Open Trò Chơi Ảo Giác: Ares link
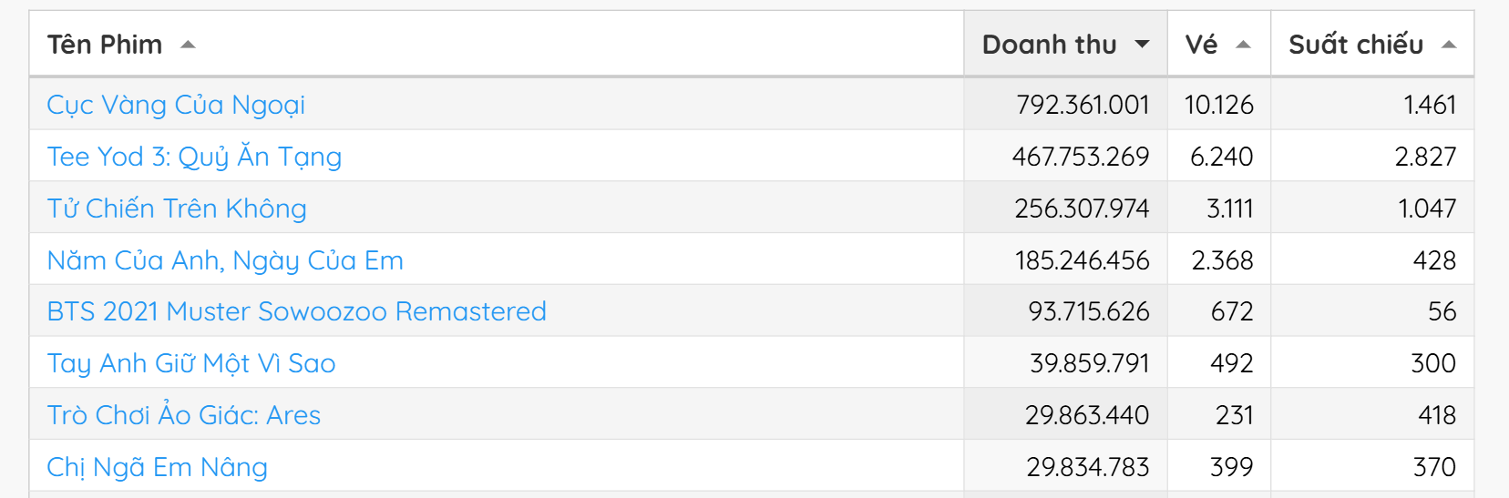 tap(184, 415)
